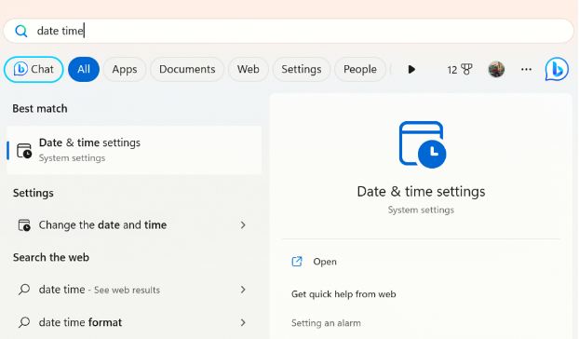This screenshot has height=339, width=579.
Task: Open Date & time settings best match
Action: tap(134, 150)
